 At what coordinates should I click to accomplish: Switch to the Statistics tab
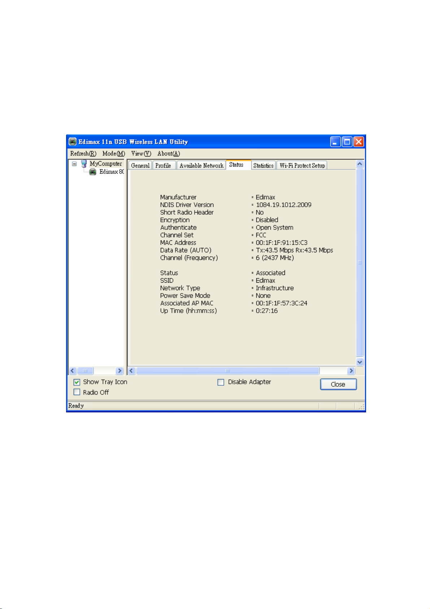click(263, 166)
